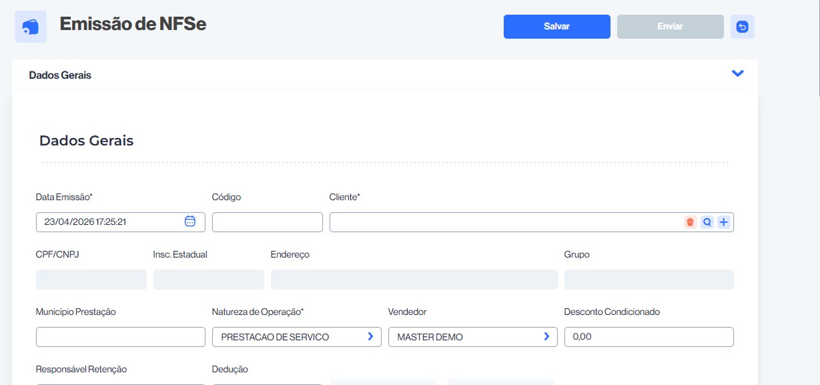
Task: Click the Dedução label
Action: point(230,369)
